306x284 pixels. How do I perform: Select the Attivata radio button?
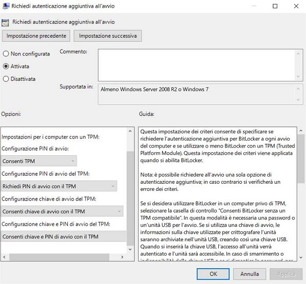tap(6, 66)
